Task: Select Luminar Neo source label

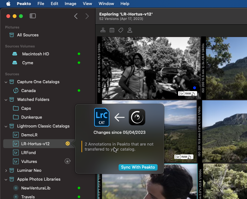Action: [x=29, y=171]
